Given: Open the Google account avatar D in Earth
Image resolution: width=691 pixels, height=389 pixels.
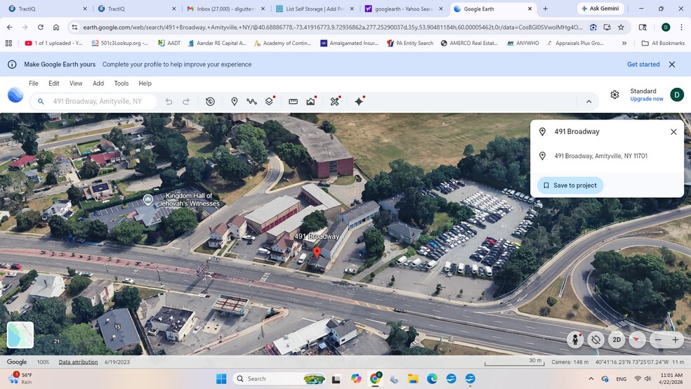Looking at the screenshot, I should (x=677, y=95).
